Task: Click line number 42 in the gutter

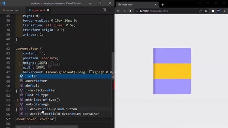Action: point(8,49)
